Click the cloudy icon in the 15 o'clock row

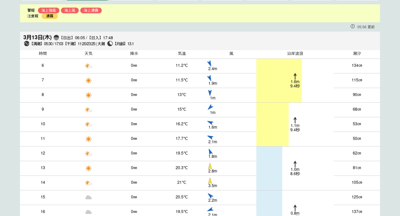[x=88, y=197]
